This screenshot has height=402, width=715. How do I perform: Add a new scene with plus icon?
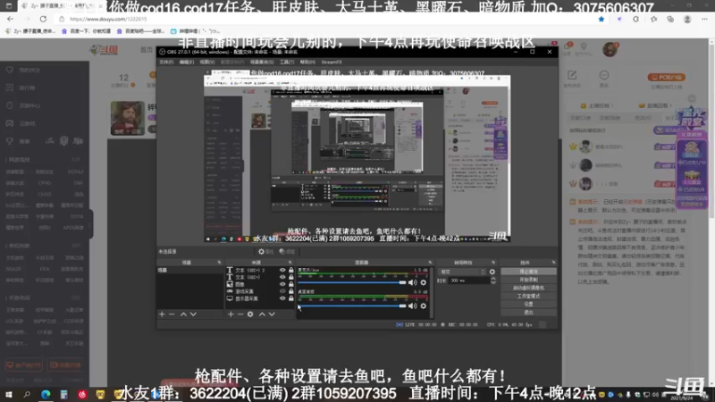[x=162, y=314]
